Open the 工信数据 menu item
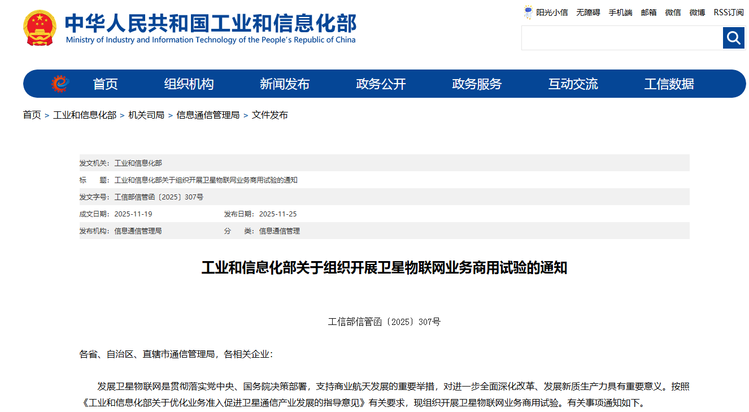749x412 pixels. 669,84
